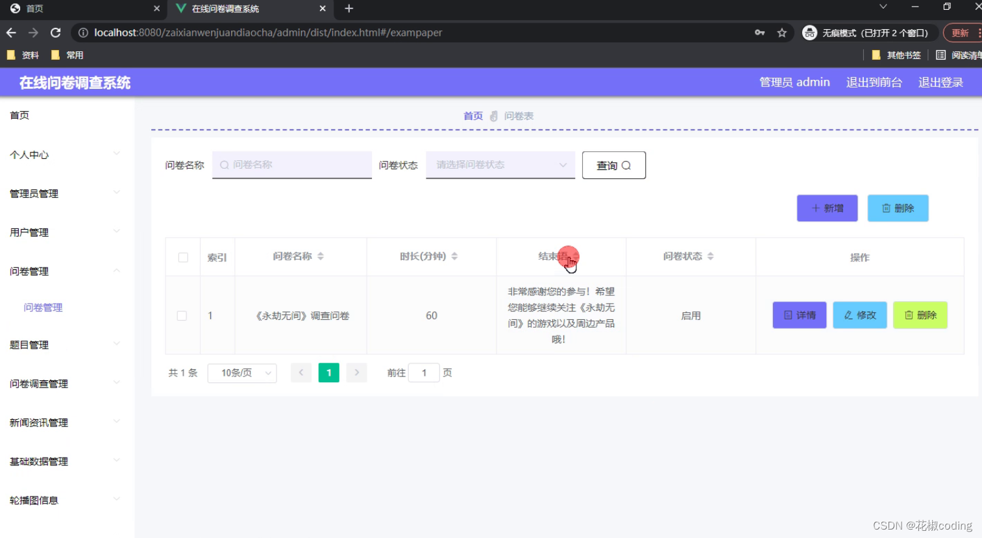Click the 退出到前台 button
The image size is (982, 538).
click(874, 82)
